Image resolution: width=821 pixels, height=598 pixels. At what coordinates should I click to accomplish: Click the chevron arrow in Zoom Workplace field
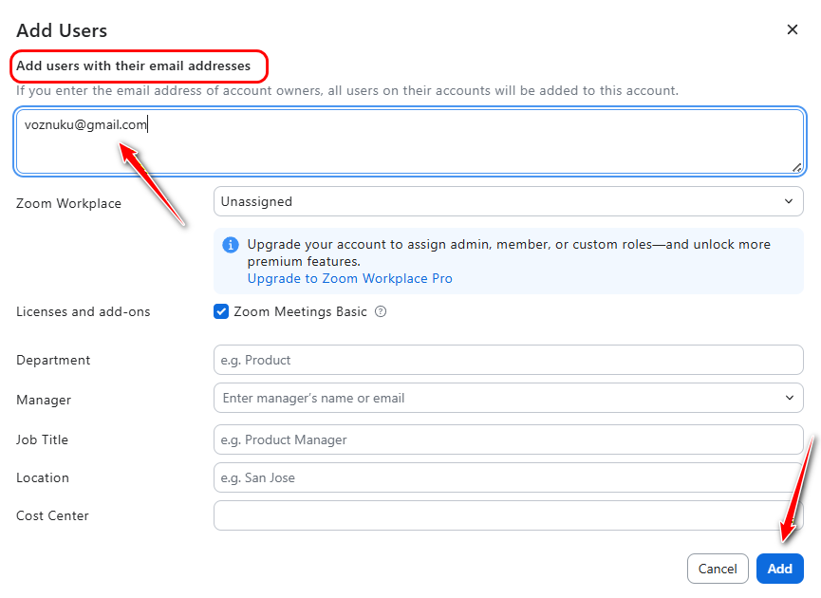(x=788, y=201)
